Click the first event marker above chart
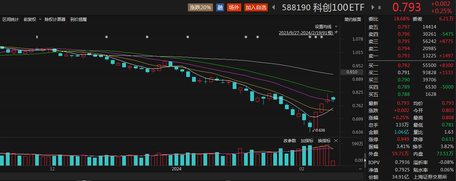The image size is (456, 181). [37, 37]
